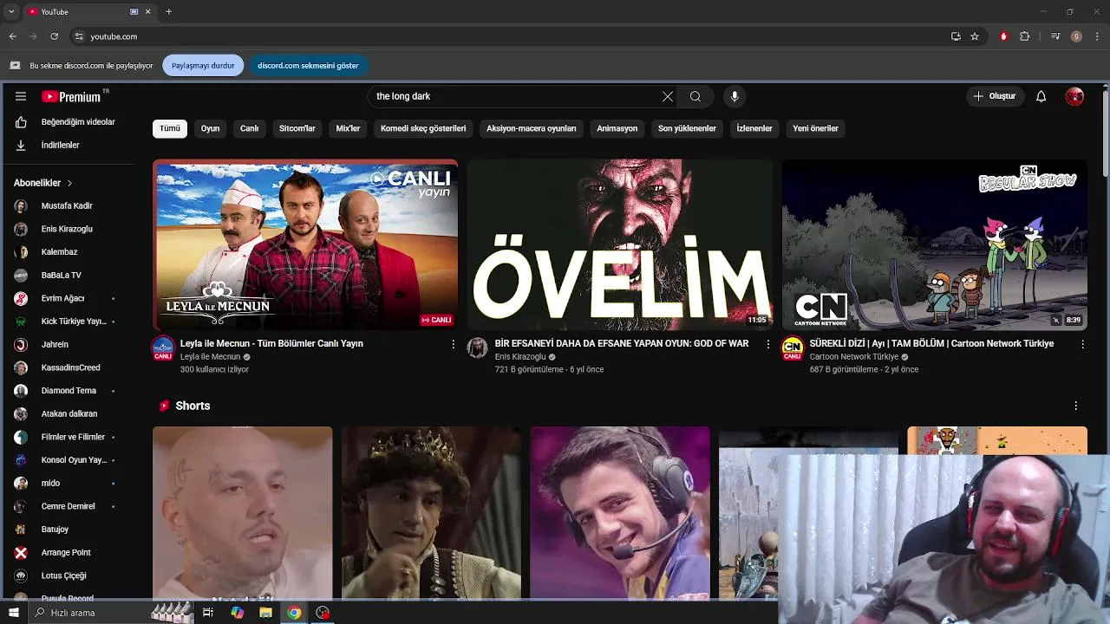Bookmark this page with star icon
Viewport: 1110px width, 624px height.
tap(975, 36)
